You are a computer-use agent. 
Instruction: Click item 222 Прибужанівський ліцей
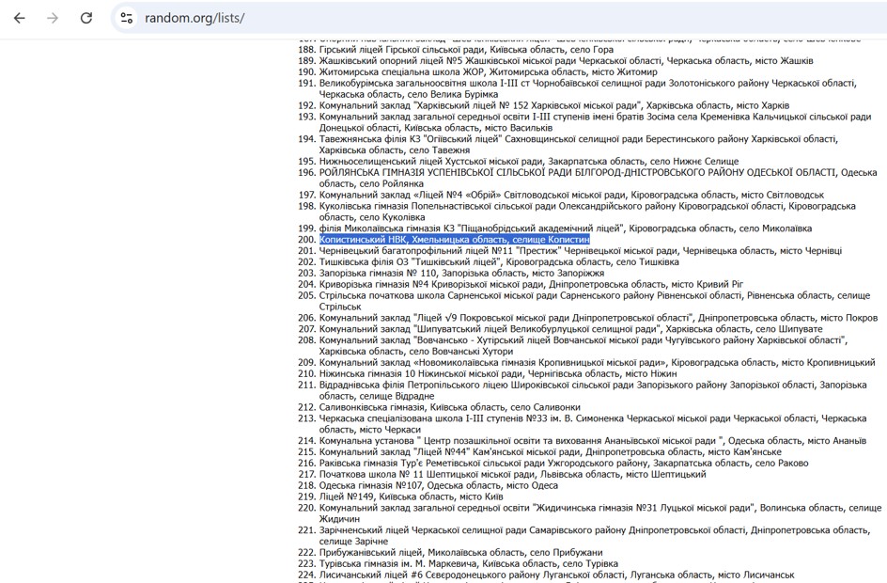[x=460, y=552]
